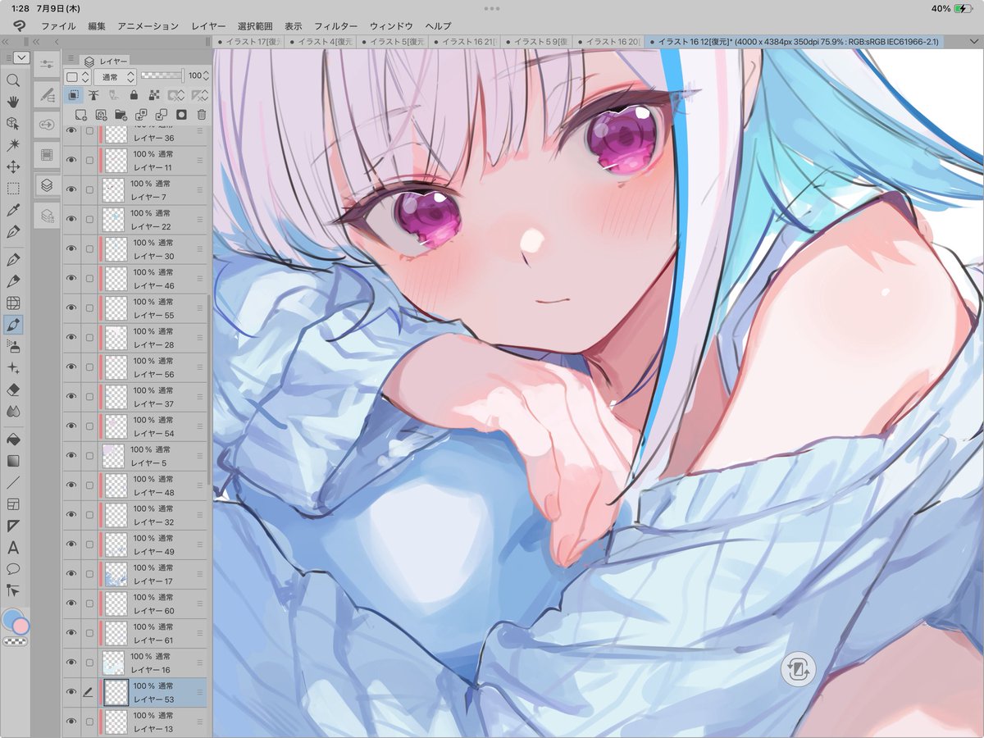Click the opacity 100 stepper arrows
Viewport: 984px width, 738px height.
207,75
